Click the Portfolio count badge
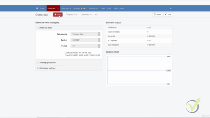 click(97, 9)
